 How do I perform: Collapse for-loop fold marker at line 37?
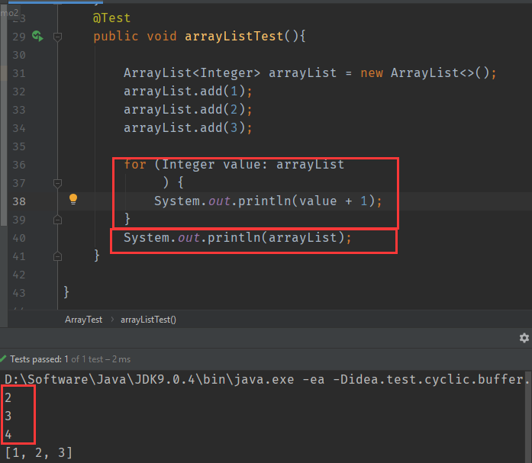click(58, 183)
